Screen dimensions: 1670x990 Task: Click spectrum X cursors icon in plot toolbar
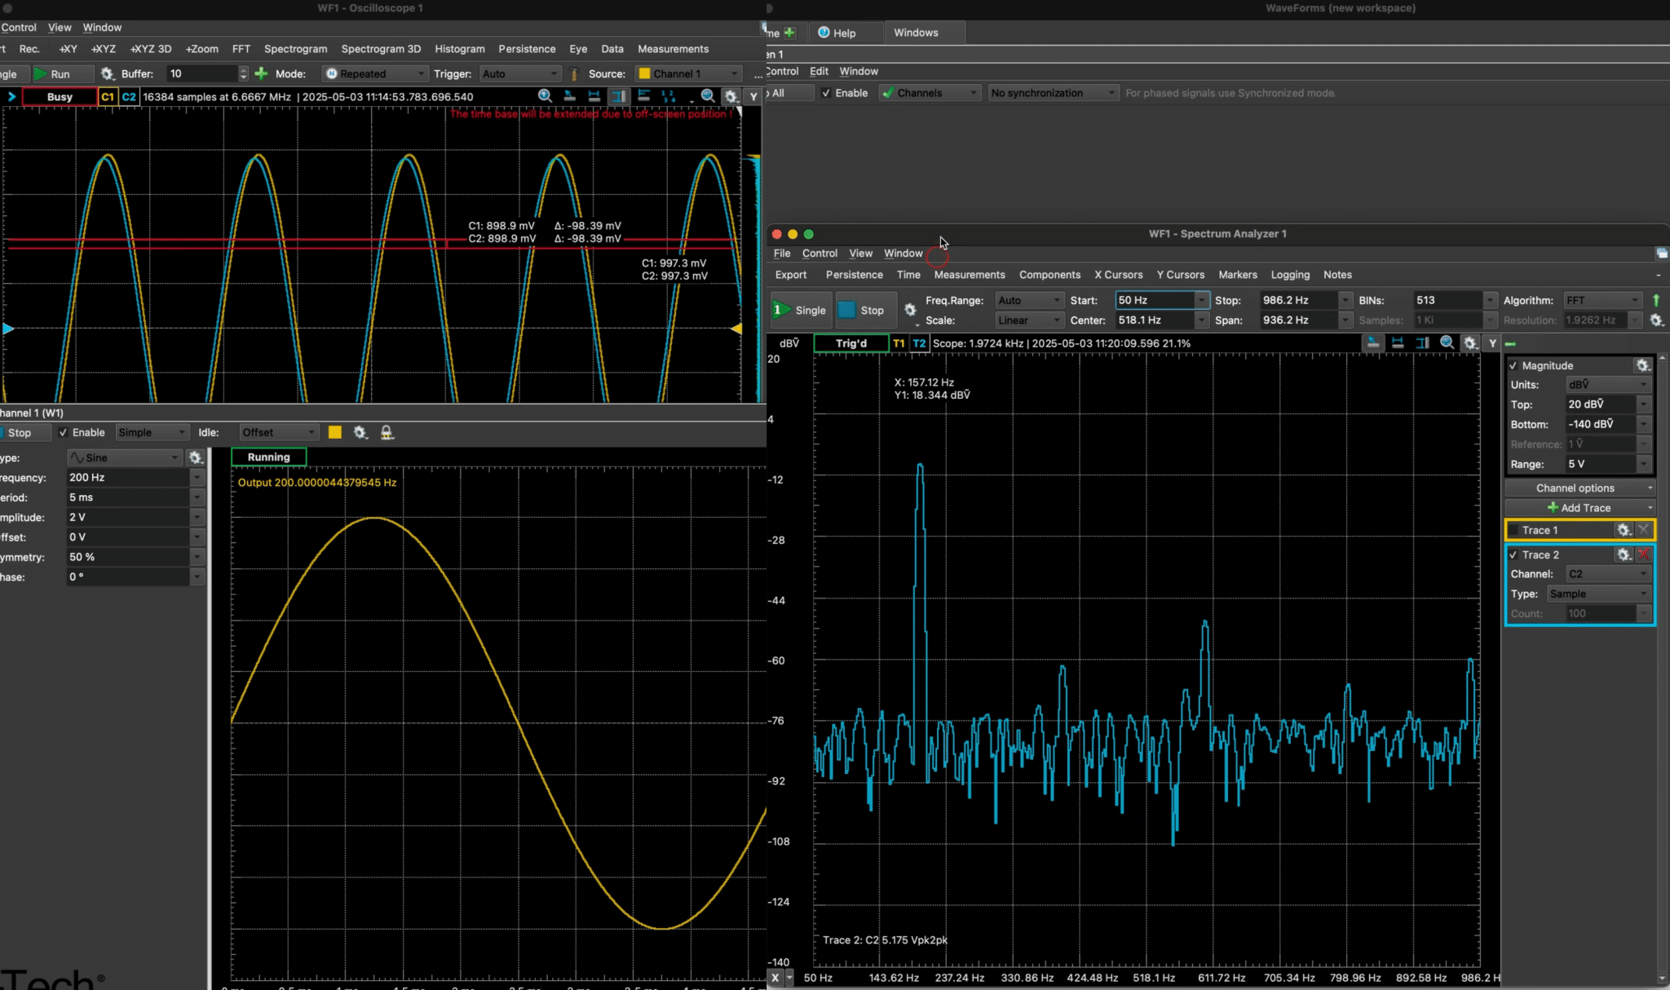tap(1398, 343)
